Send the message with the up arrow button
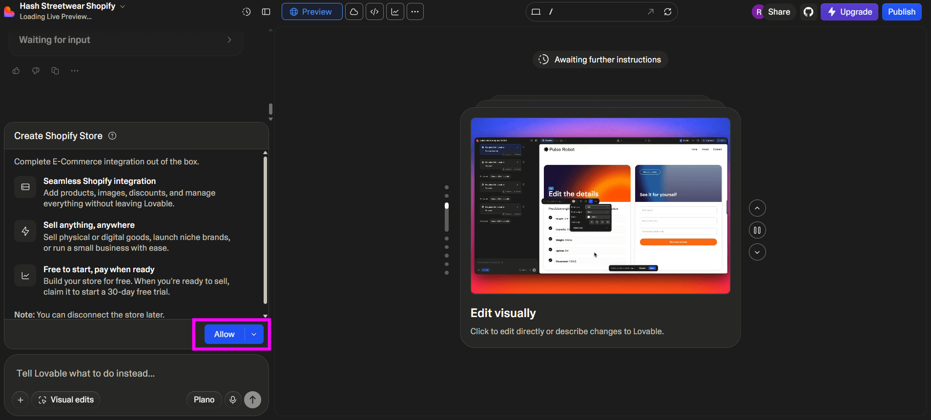 [252, 400]
